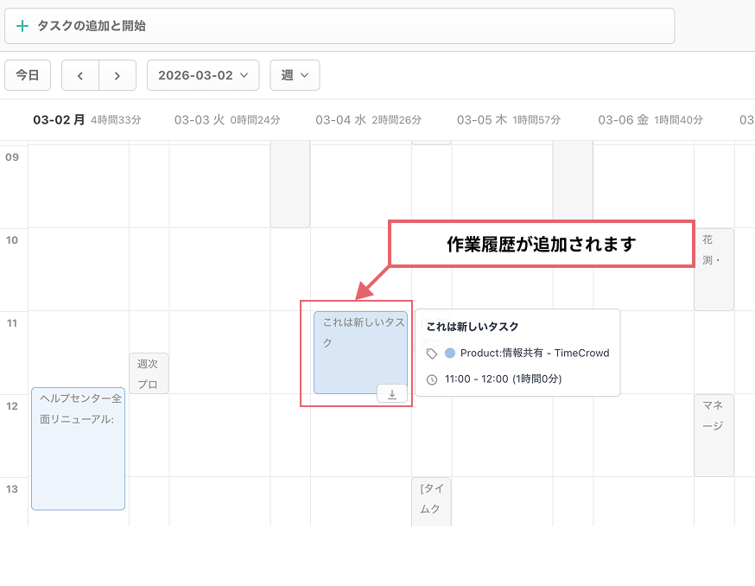Select the 週次プロ event on Tuesday

[x=148, y=373]
